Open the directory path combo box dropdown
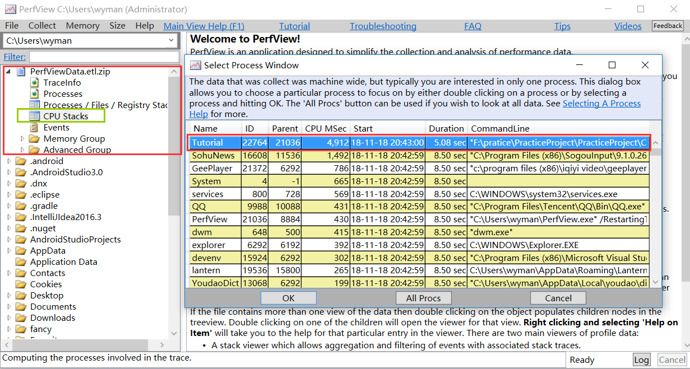This screenshot has width=690, height=369. 171,40
